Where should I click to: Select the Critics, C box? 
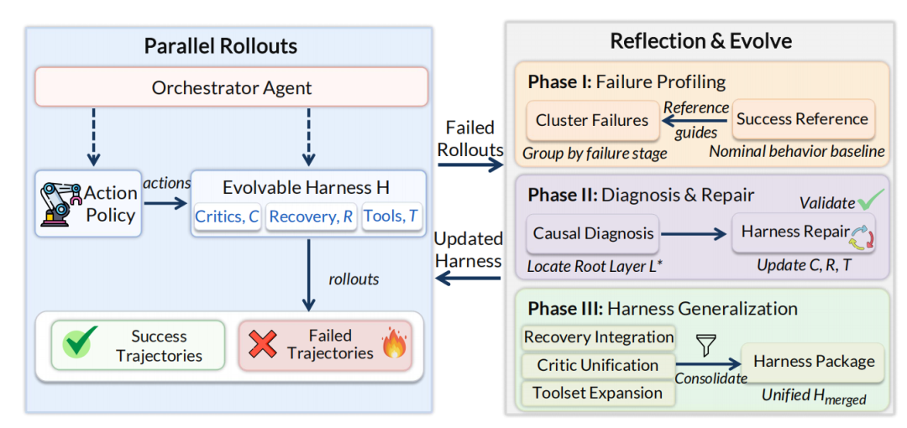coord(227,217)
